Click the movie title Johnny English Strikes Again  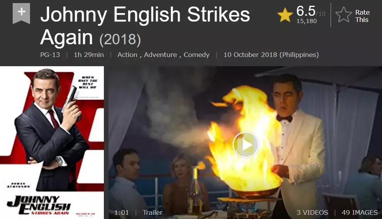coord(145,26)
